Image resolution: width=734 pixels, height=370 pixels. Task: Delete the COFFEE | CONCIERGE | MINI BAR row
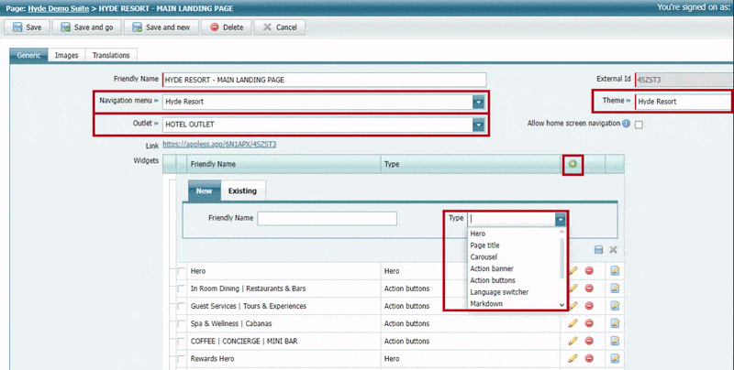pos(589,341)
